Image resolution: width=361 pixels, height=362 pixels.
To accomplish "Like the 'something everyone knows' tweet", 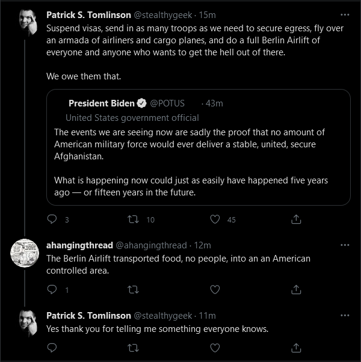I will point(215,348).
